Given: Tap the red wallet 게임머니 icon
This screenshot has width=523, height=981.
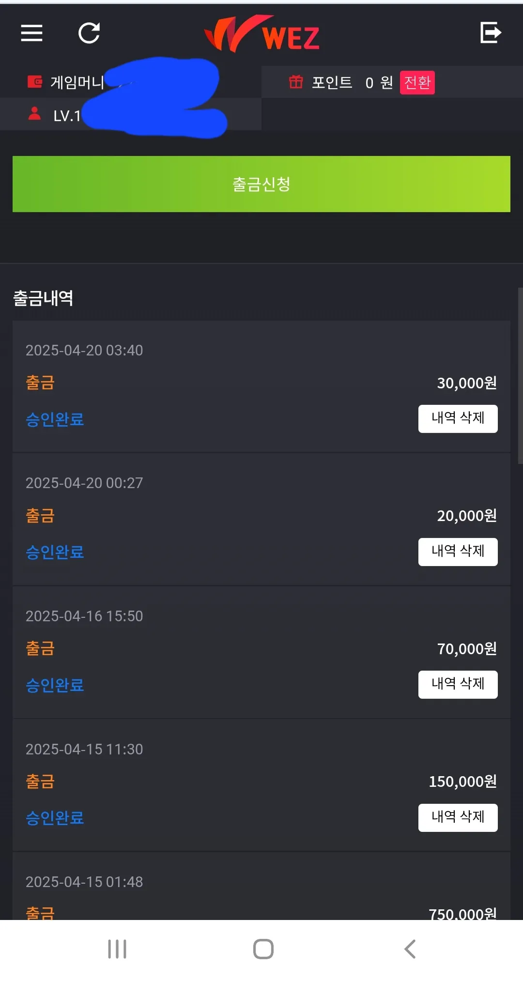Looking at the screenshot, I should click(35, 81).
